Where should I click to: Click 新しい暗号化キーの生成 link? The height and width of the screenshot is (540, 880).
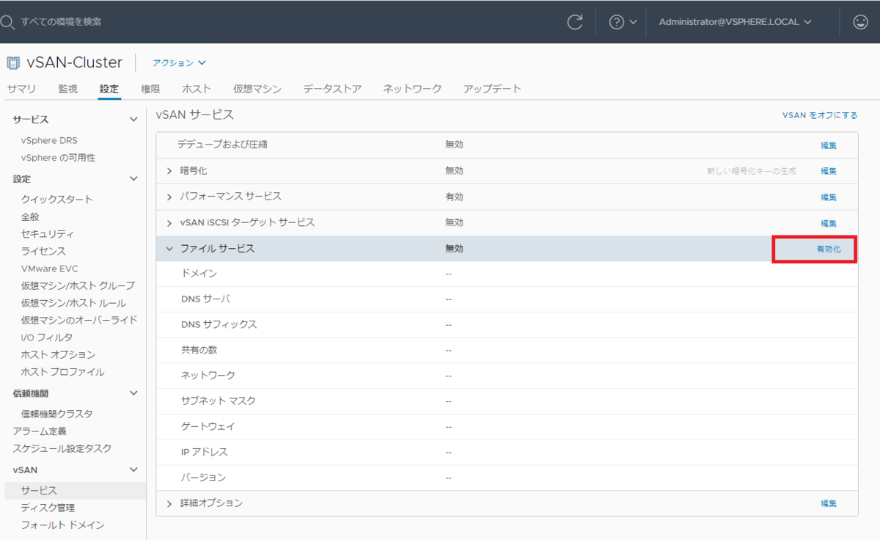coord(752,171)
